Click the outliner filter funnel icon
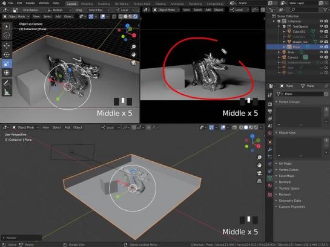Viewport: 330px width, 247px height. coord(325,10)
